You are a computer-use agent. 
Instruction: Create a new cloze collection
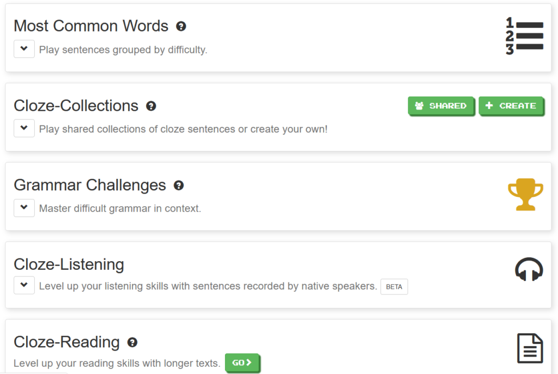coord(511,106)
